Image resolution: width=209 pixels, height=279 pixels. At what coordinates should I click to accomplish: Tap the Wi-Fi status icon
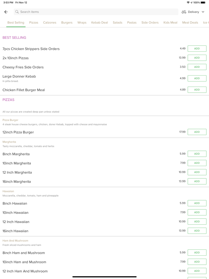coord(188,2)
